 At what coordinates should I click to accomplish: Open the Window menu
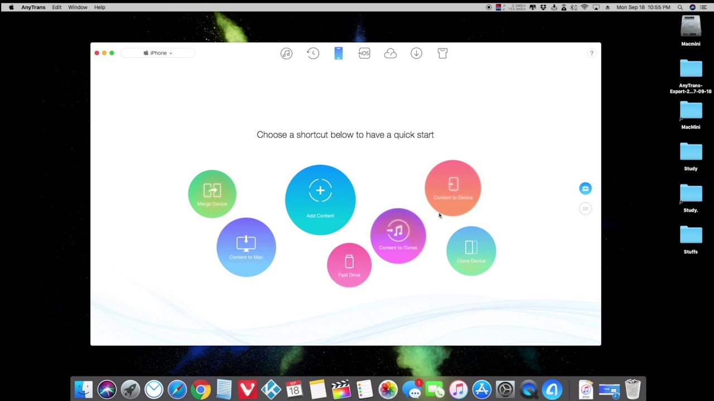coord(78,7)
